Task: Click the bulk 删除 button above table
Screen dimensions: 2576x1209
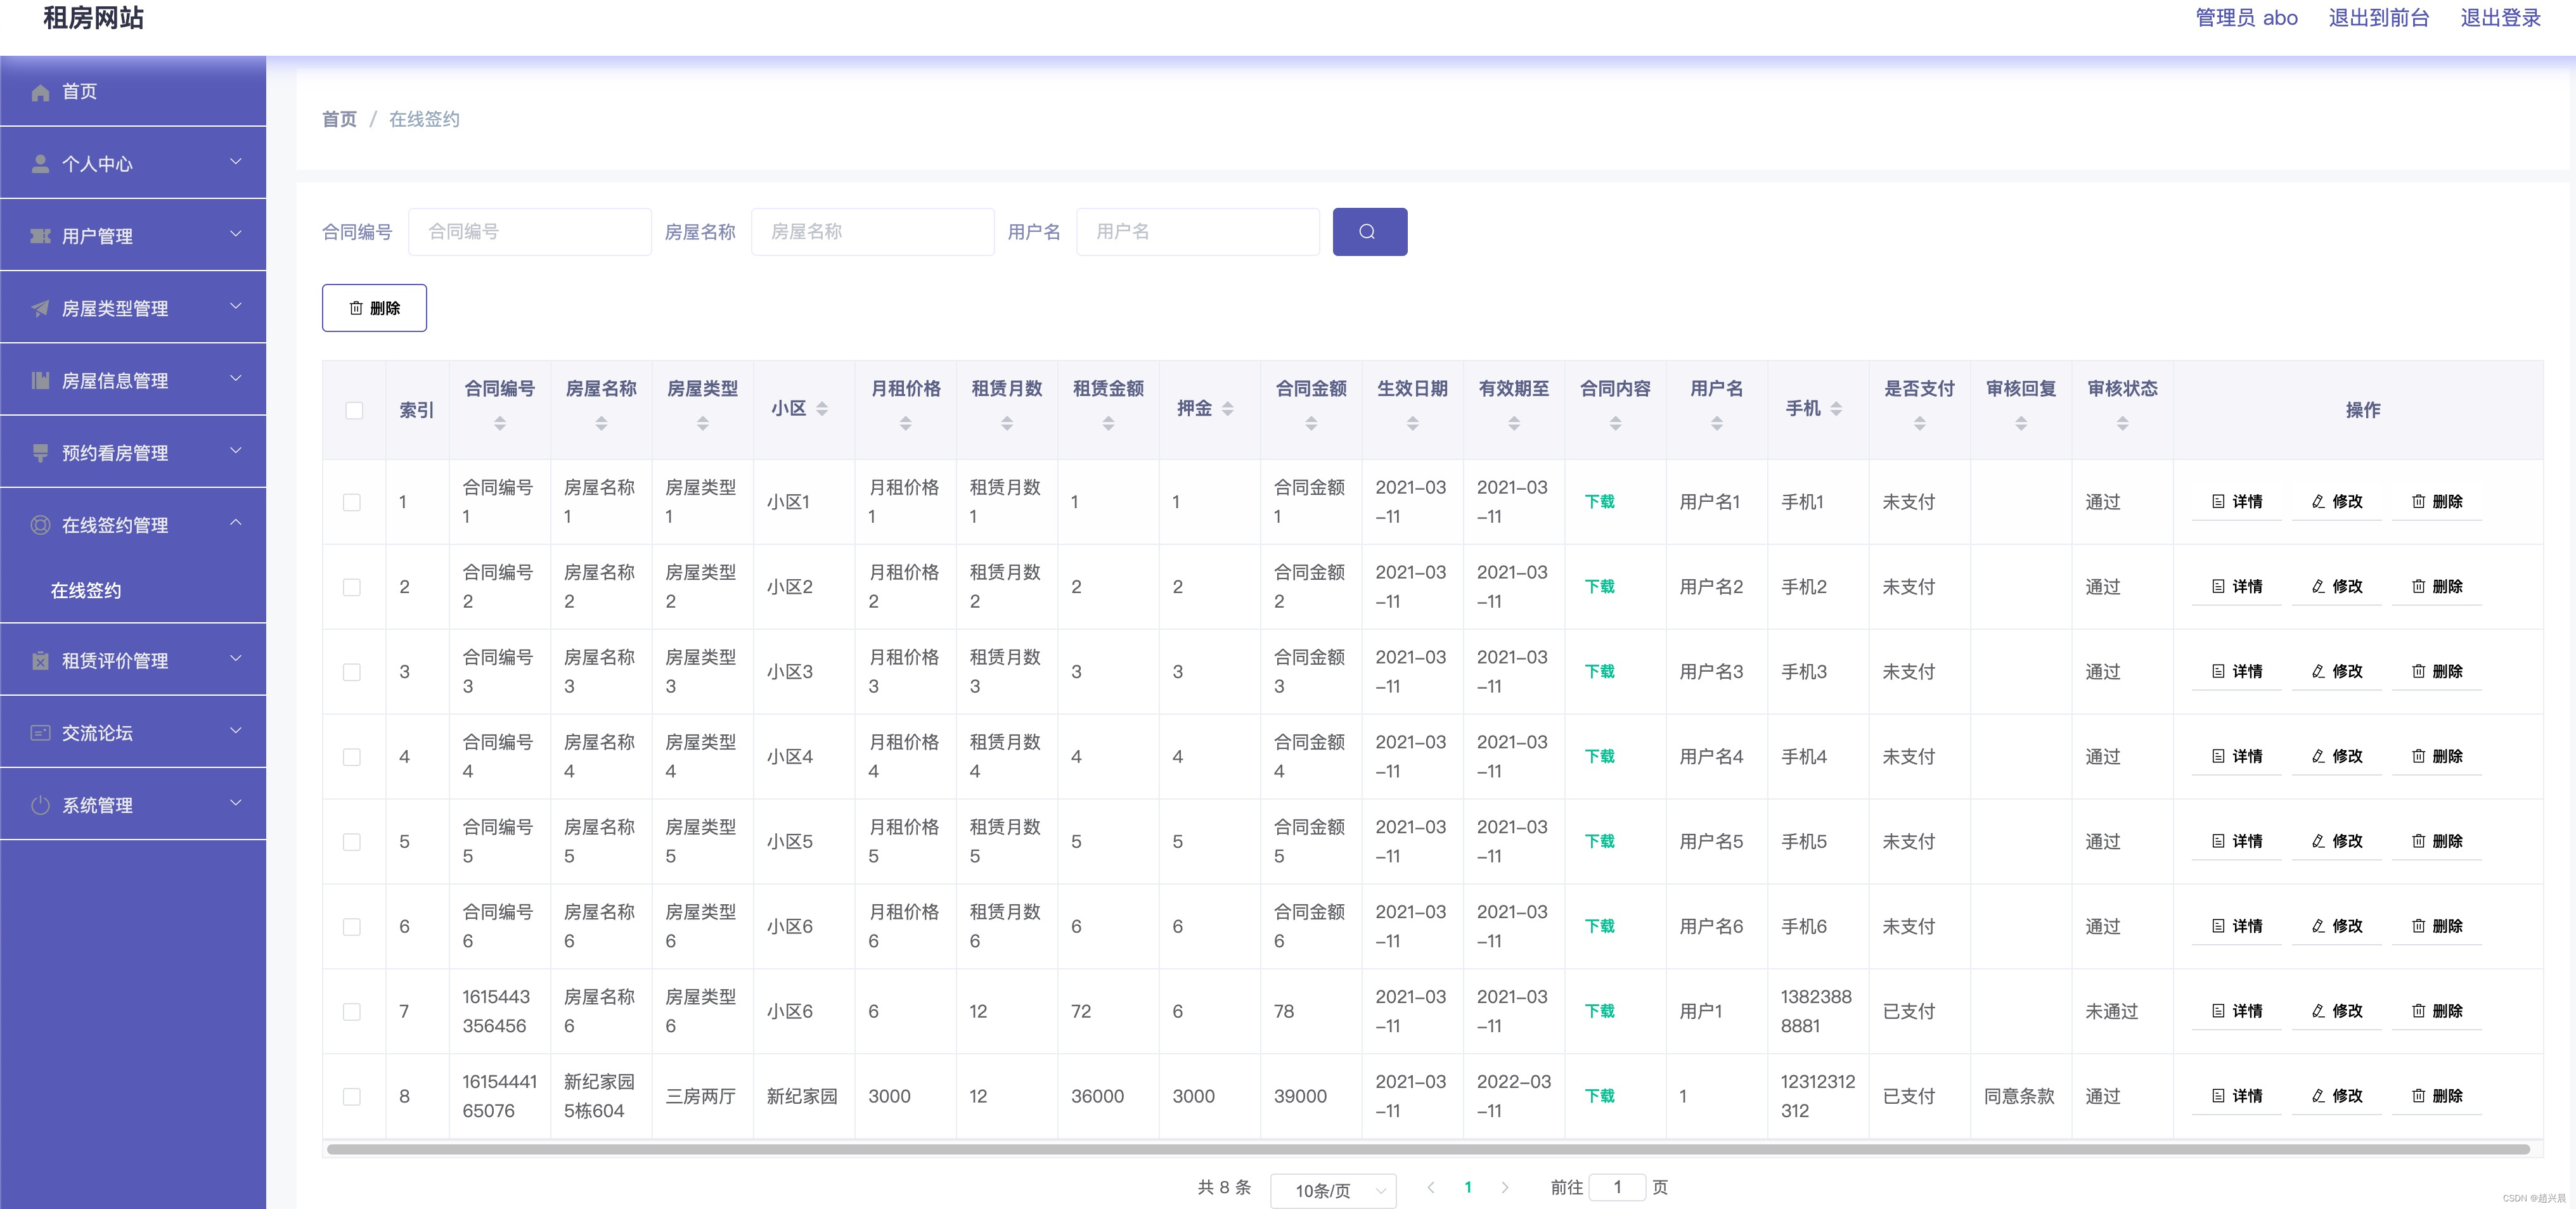Action: point(374,308)
